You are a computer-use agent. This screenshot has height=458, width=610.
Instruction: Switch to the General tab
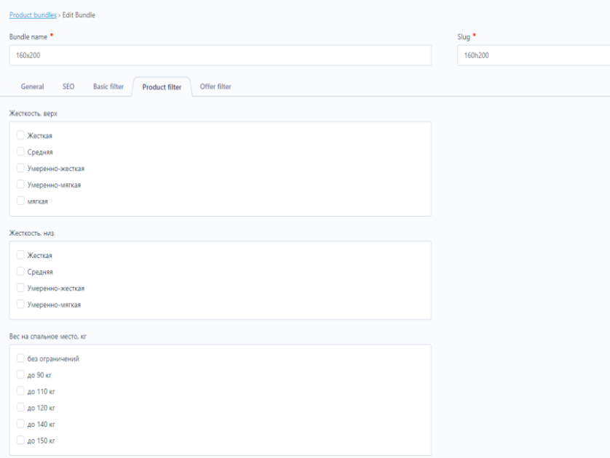click(32, 87)
